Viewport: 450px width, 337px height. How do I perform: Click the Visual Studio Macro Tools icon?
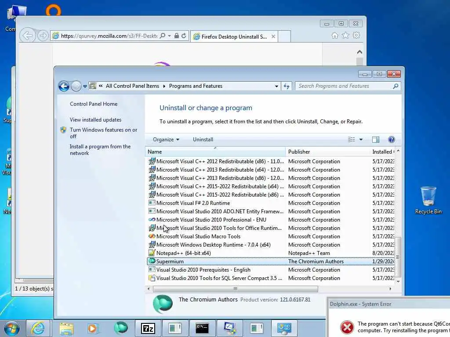click(x=152, y=237)
